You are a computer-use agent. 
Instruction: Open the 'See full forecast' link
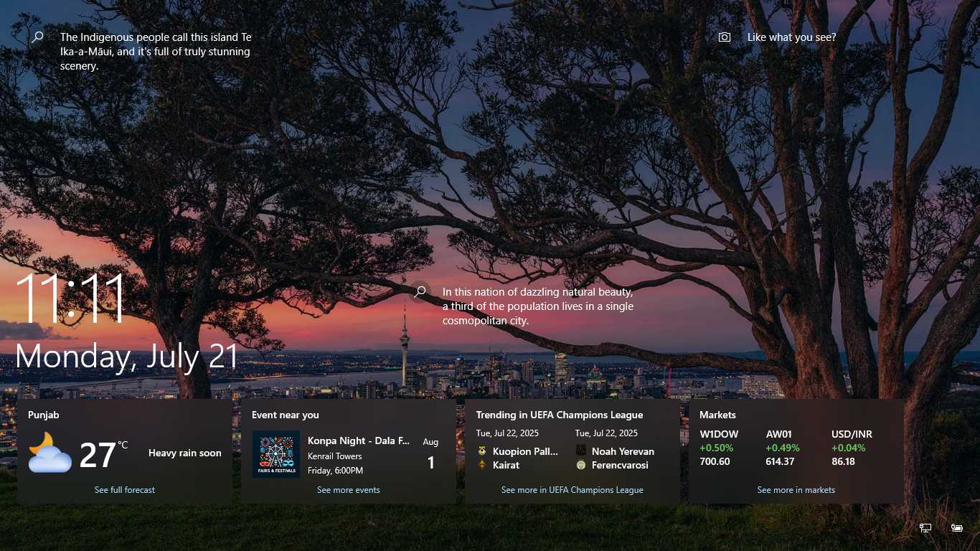pos(125,490)
